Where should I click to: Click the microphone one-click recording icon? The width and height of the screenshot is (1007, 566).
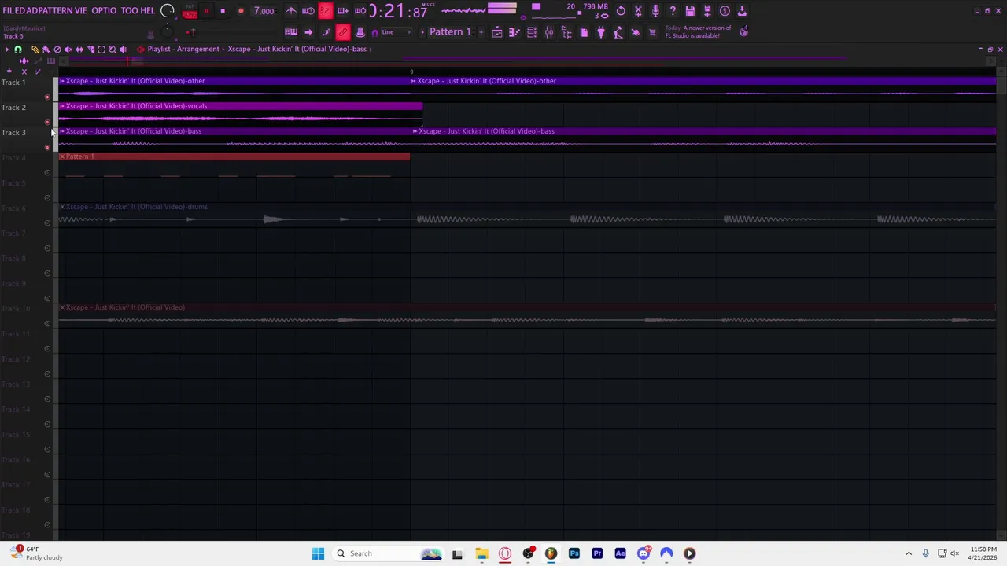click(655, 11)
